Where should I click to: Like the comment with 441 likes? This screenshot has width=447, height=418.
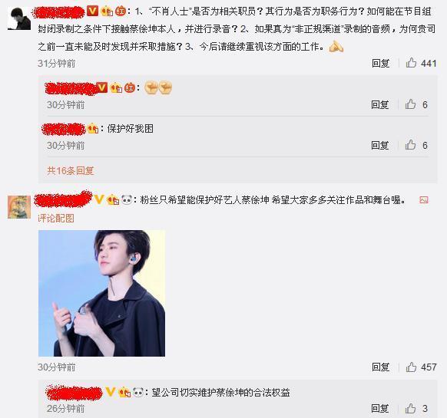411,63
